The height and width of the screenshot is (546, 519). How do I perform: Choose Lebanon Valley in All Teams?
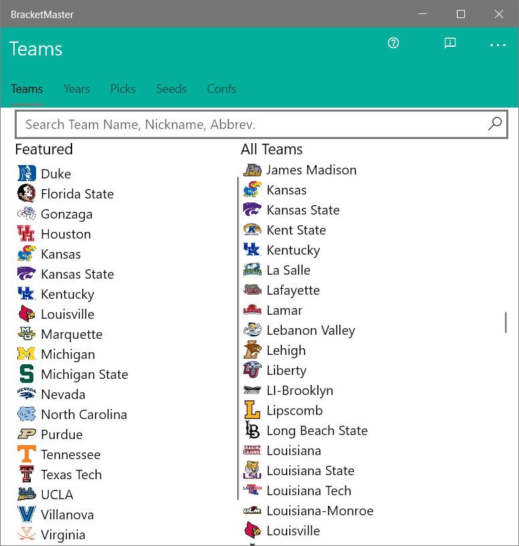pos(311,330)
